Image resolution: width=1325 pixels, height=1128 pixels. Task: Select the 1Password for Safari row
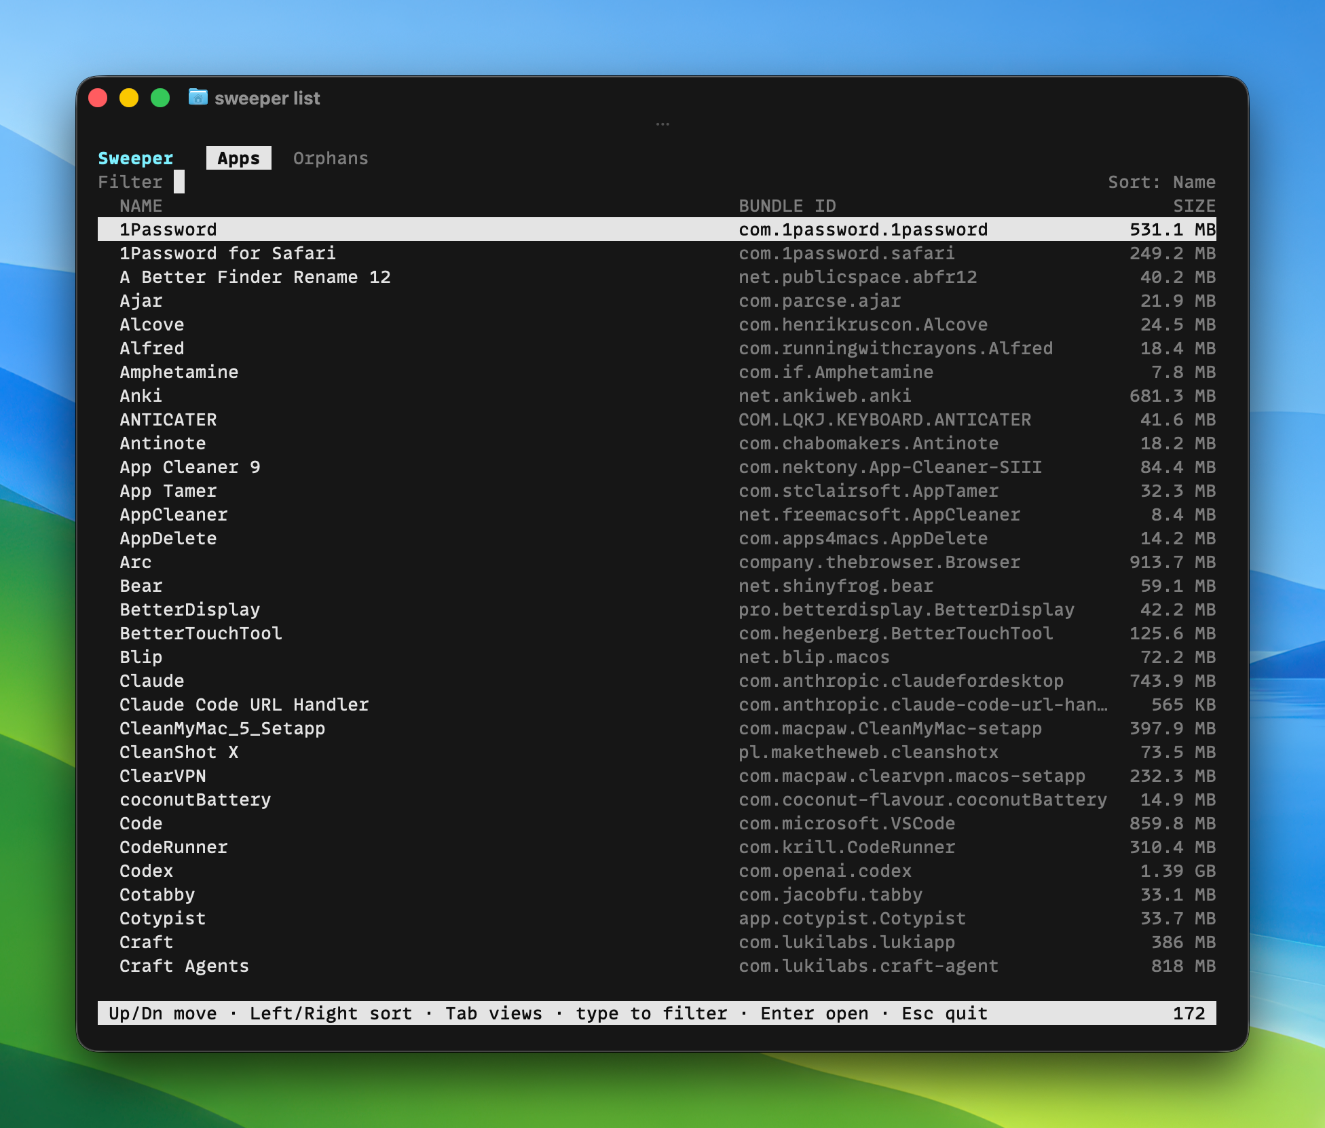click(x=656, y=253)
